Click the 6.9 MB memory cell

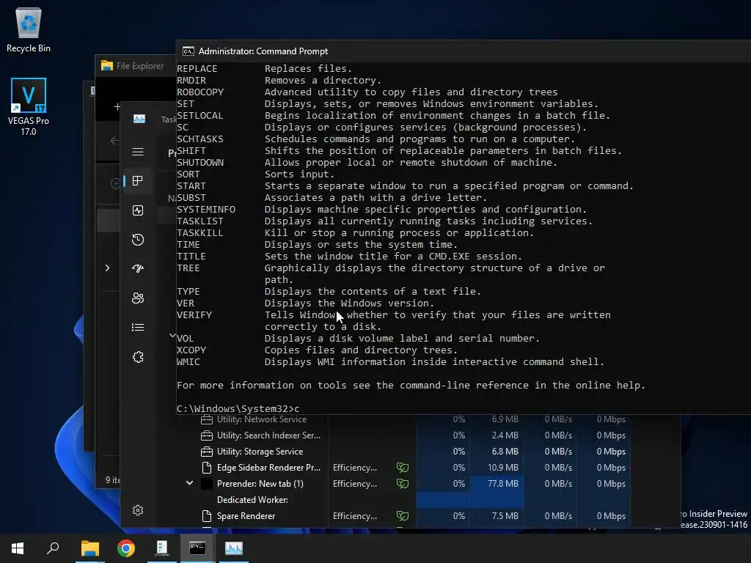click(x=497, y=419)
